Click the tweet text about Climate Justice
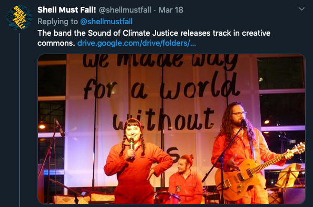The height and width of the screenshot is (207, 313). [x=154, y=38]
